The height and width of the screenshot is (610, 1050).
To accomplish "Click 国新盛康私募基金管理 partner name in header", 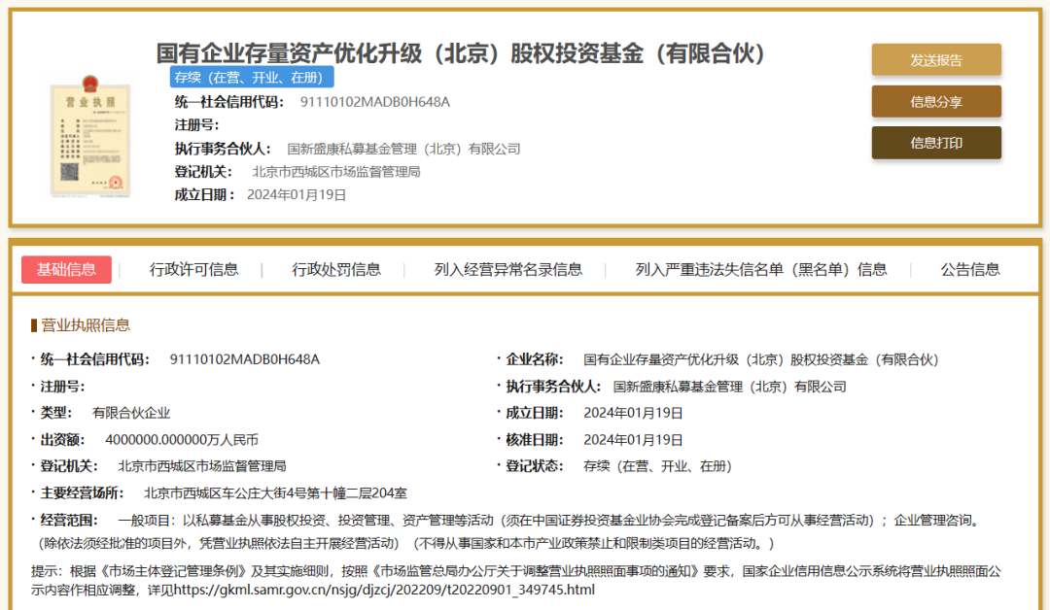I will (403, 149).
